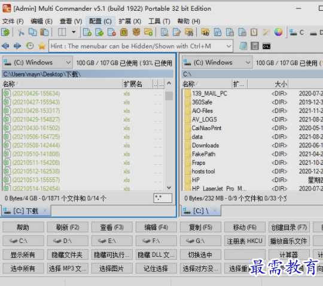Click the 选择图片 button

tap(112, 268)
